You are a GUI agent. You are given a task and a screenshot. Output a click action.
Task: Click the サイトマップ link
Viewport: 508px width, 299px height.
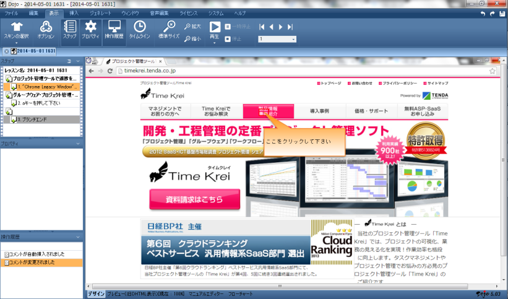tap(436, 84)
